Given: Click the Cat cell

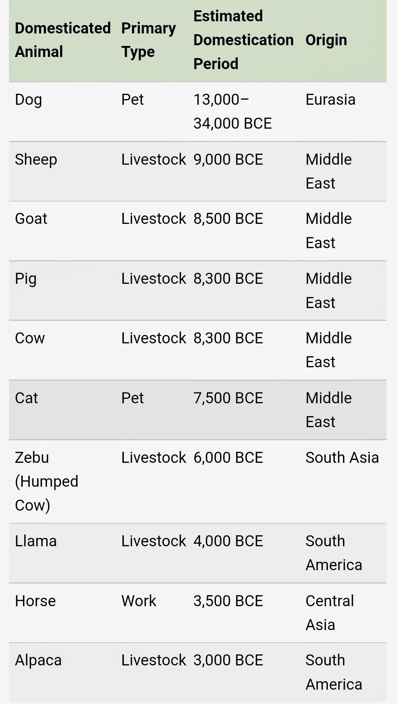Looking at the screenshot, I should coord(26,398).
